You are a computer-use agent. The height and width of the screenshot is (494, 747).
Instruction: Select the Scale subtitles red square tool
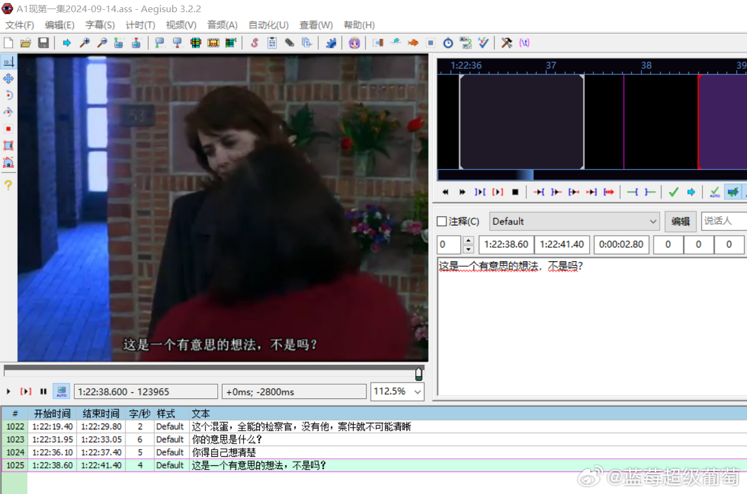coord(9,129)
